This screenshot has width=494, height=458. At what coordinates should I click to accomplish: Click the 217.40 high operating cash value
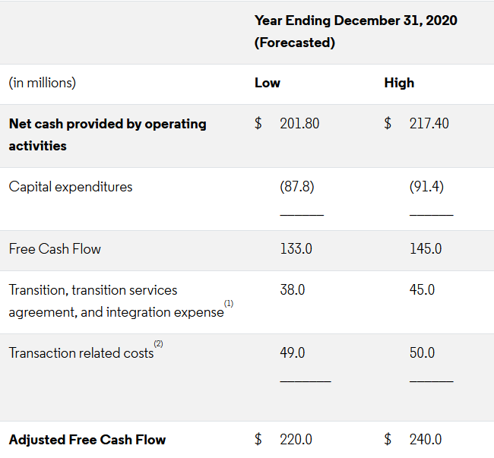pyautogui.click(x=429, y=123)
